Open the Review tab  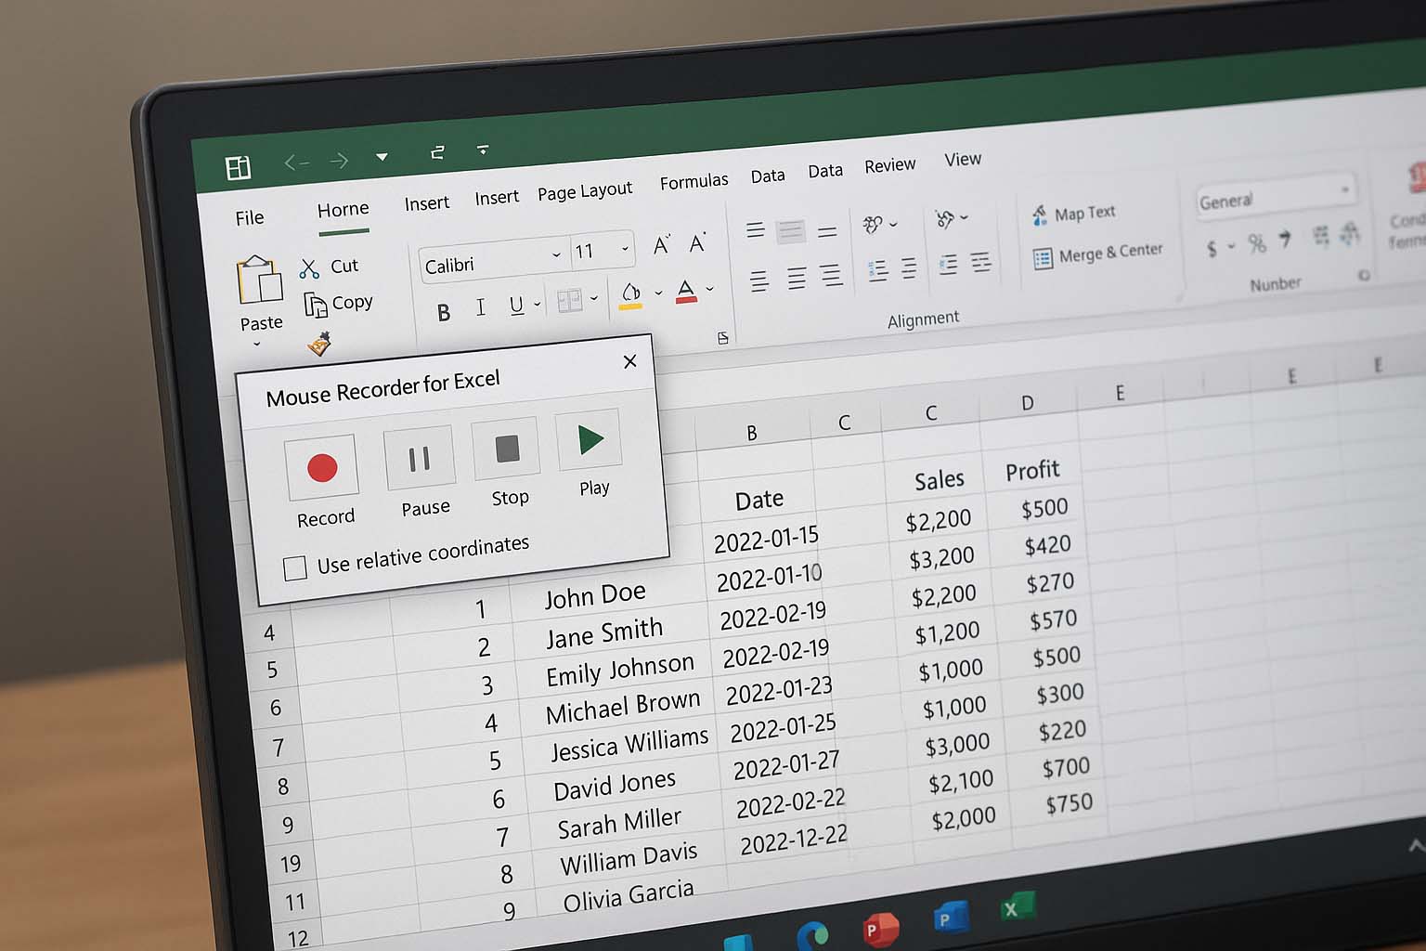(889, 165)
